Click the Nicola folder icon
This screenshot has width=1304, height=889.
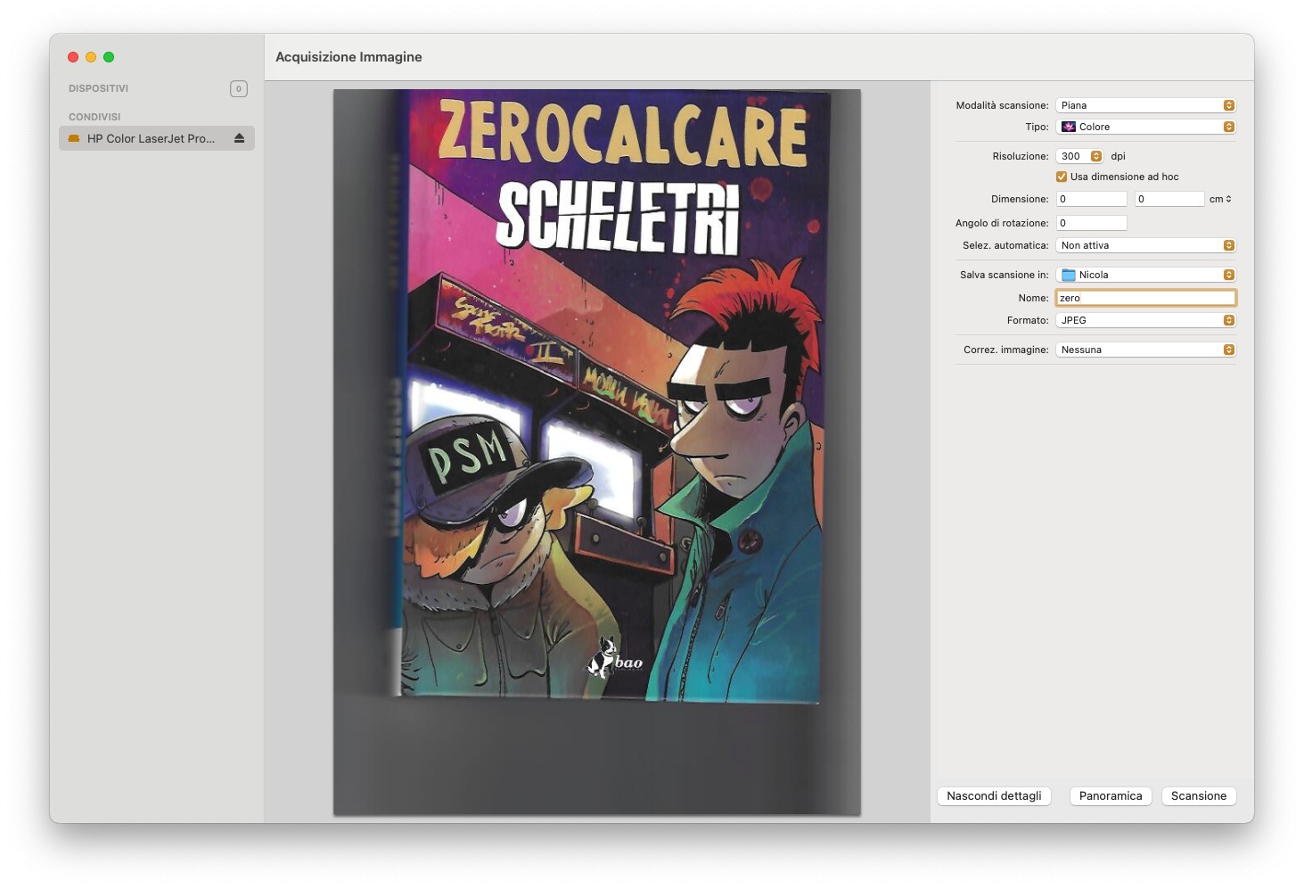pyautogui.click(x=1068, y=275)
